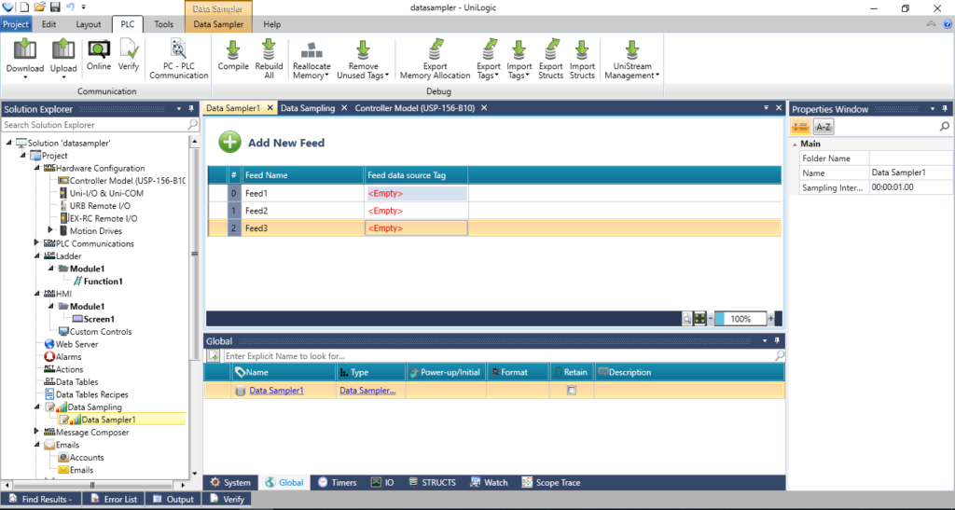955x510 pixels.
Task: Click Export Structs
Action: pos(550,59)
